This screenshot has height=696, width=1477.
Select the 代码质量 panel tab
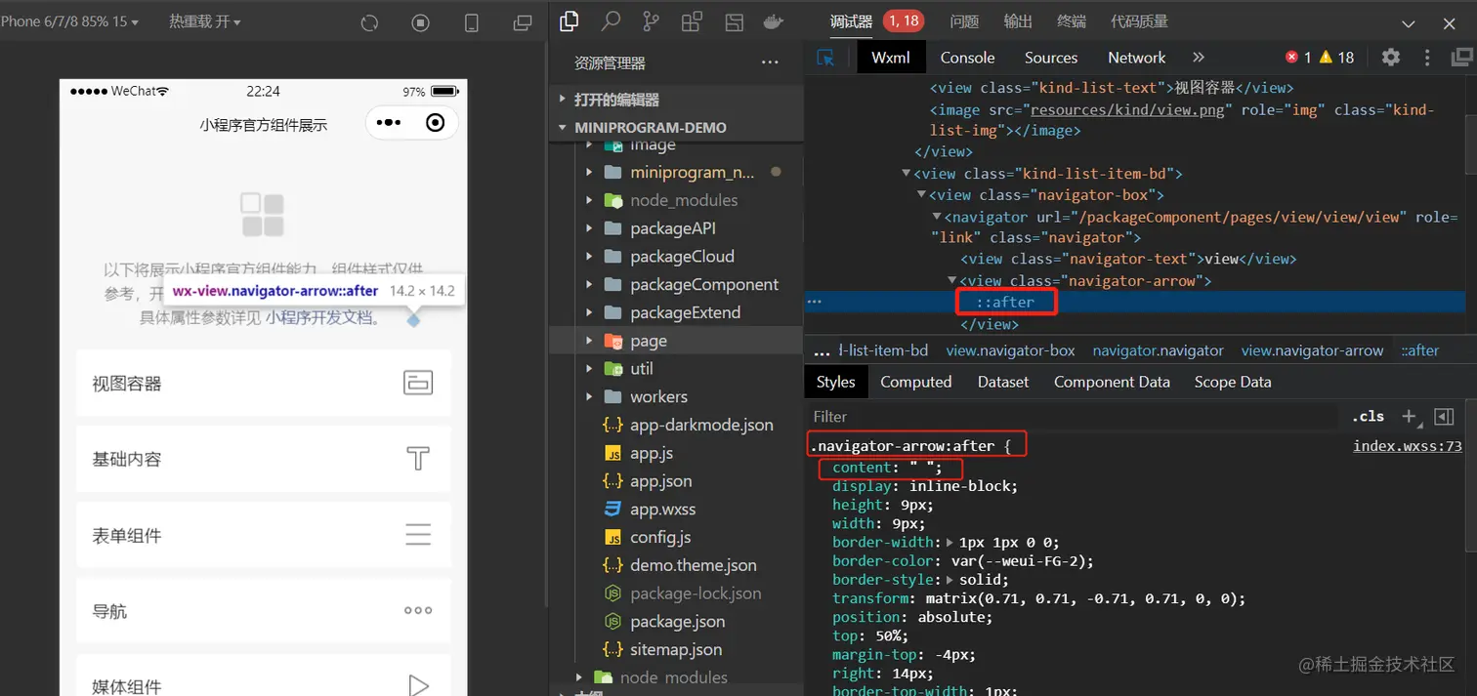tap(1139, 21)
